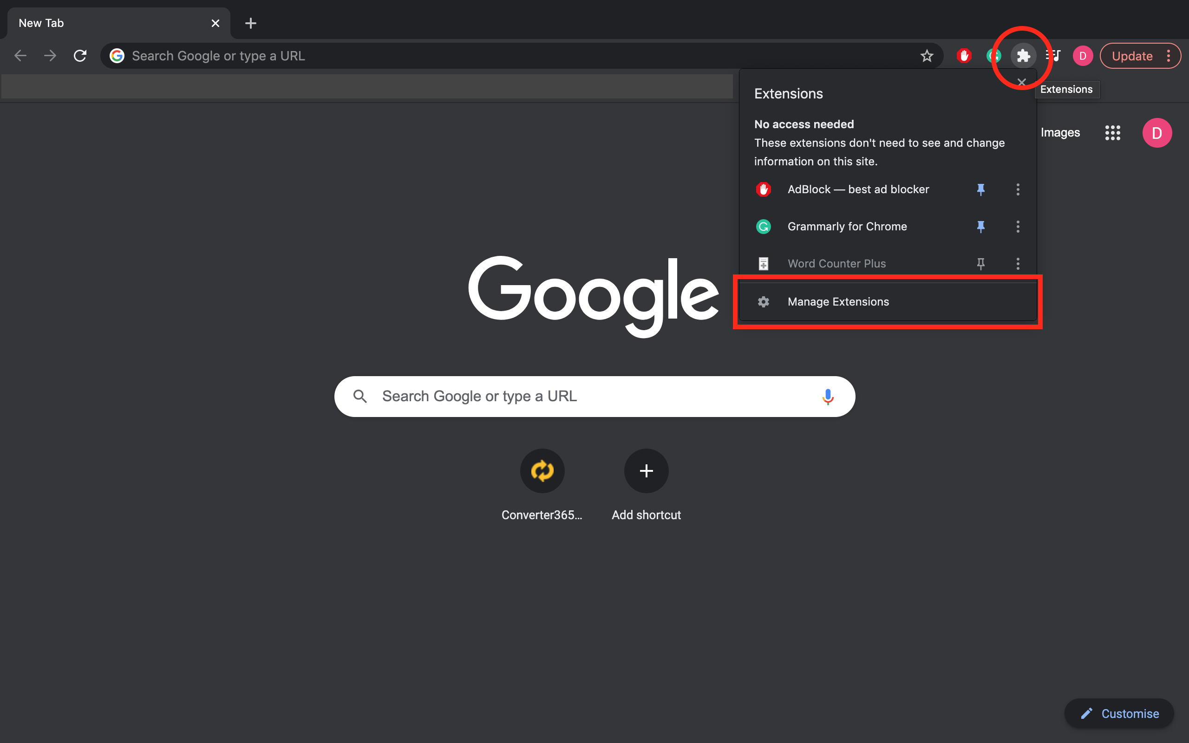Click the Extensions panel header label
This screenshot has height=743, width=1189.
click(788, 93)
